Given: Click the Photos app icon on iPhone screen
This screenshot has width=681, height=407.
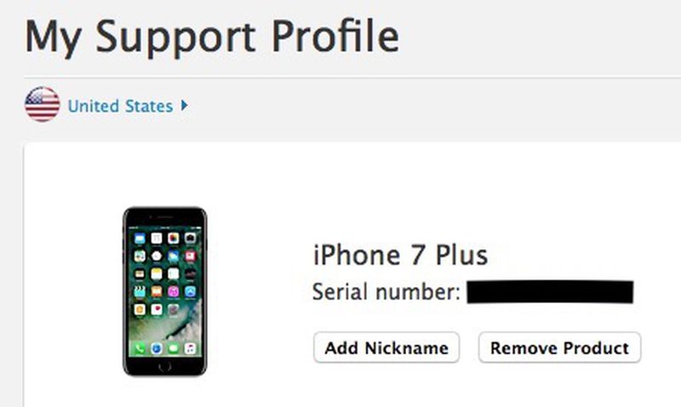Looking at the screenshot, I should [x=174, y=238].
